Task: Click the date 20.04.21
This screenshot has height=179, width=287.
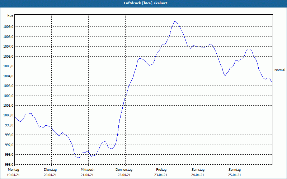Action: click(50, 175)
